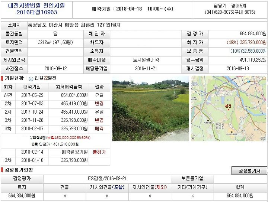
Task: Click second bid price 451,510,000원
Action: (66, 144)
